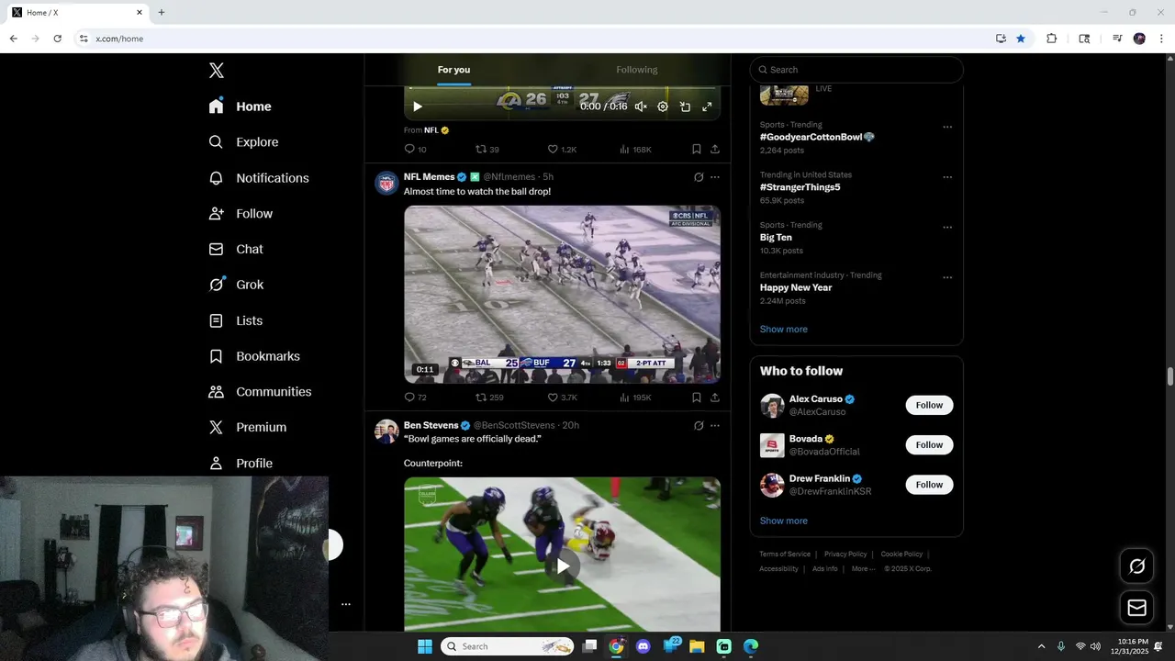Image resolution: width=1175 pixels, height=661 pixels.
Task: Open options for #StrangerThings5 trend
Action: (x=947, y=177)
